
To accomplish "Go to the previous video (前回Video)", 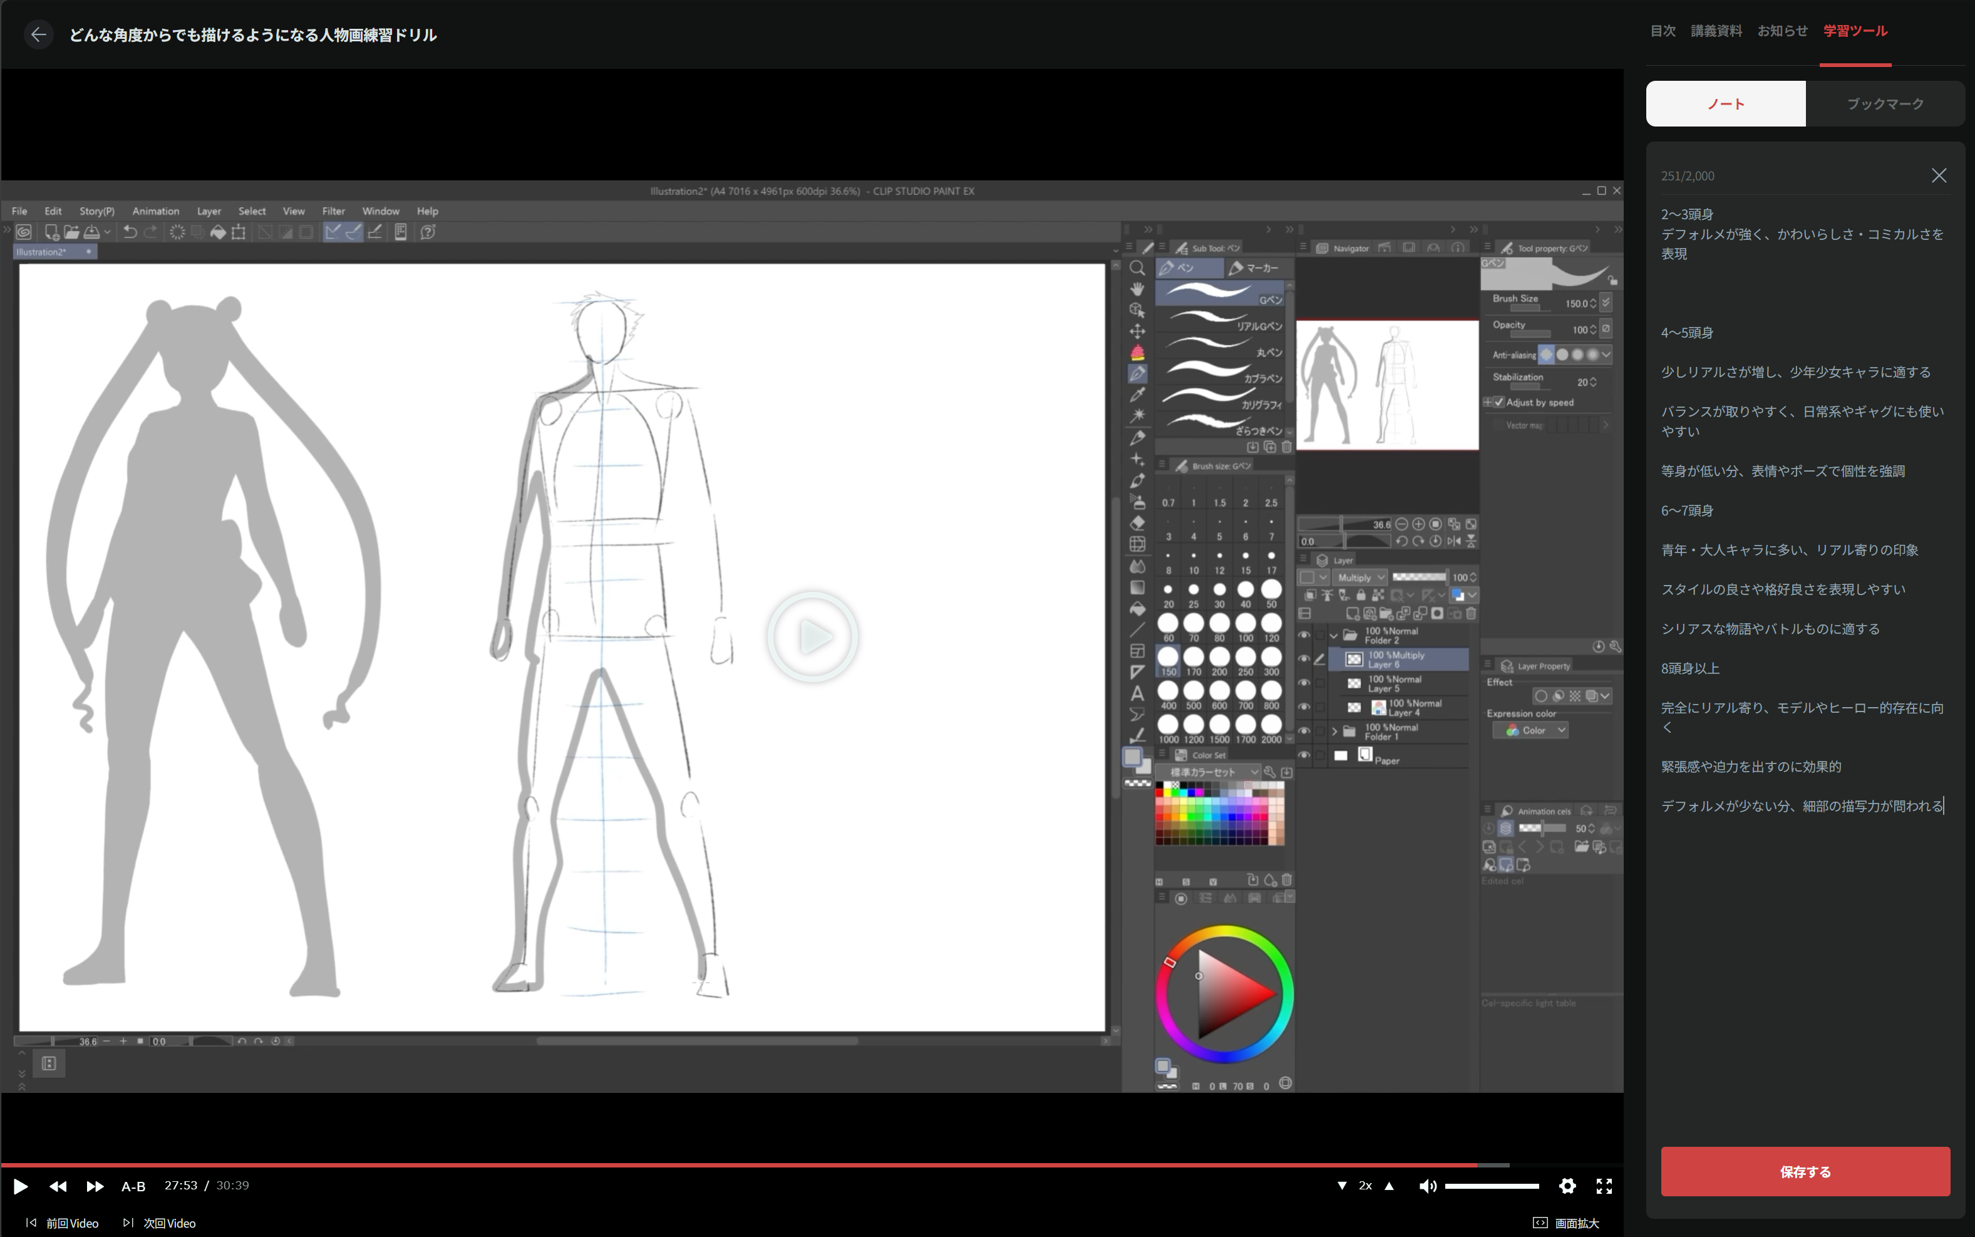I will point(63,1223).
